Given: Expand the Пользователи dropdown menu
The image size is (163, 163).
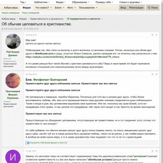Looking at the screenshot, I should click(x=88, y=8).
